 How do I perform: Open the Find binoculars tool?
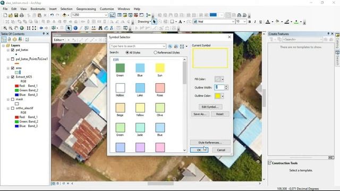[100, 28]
